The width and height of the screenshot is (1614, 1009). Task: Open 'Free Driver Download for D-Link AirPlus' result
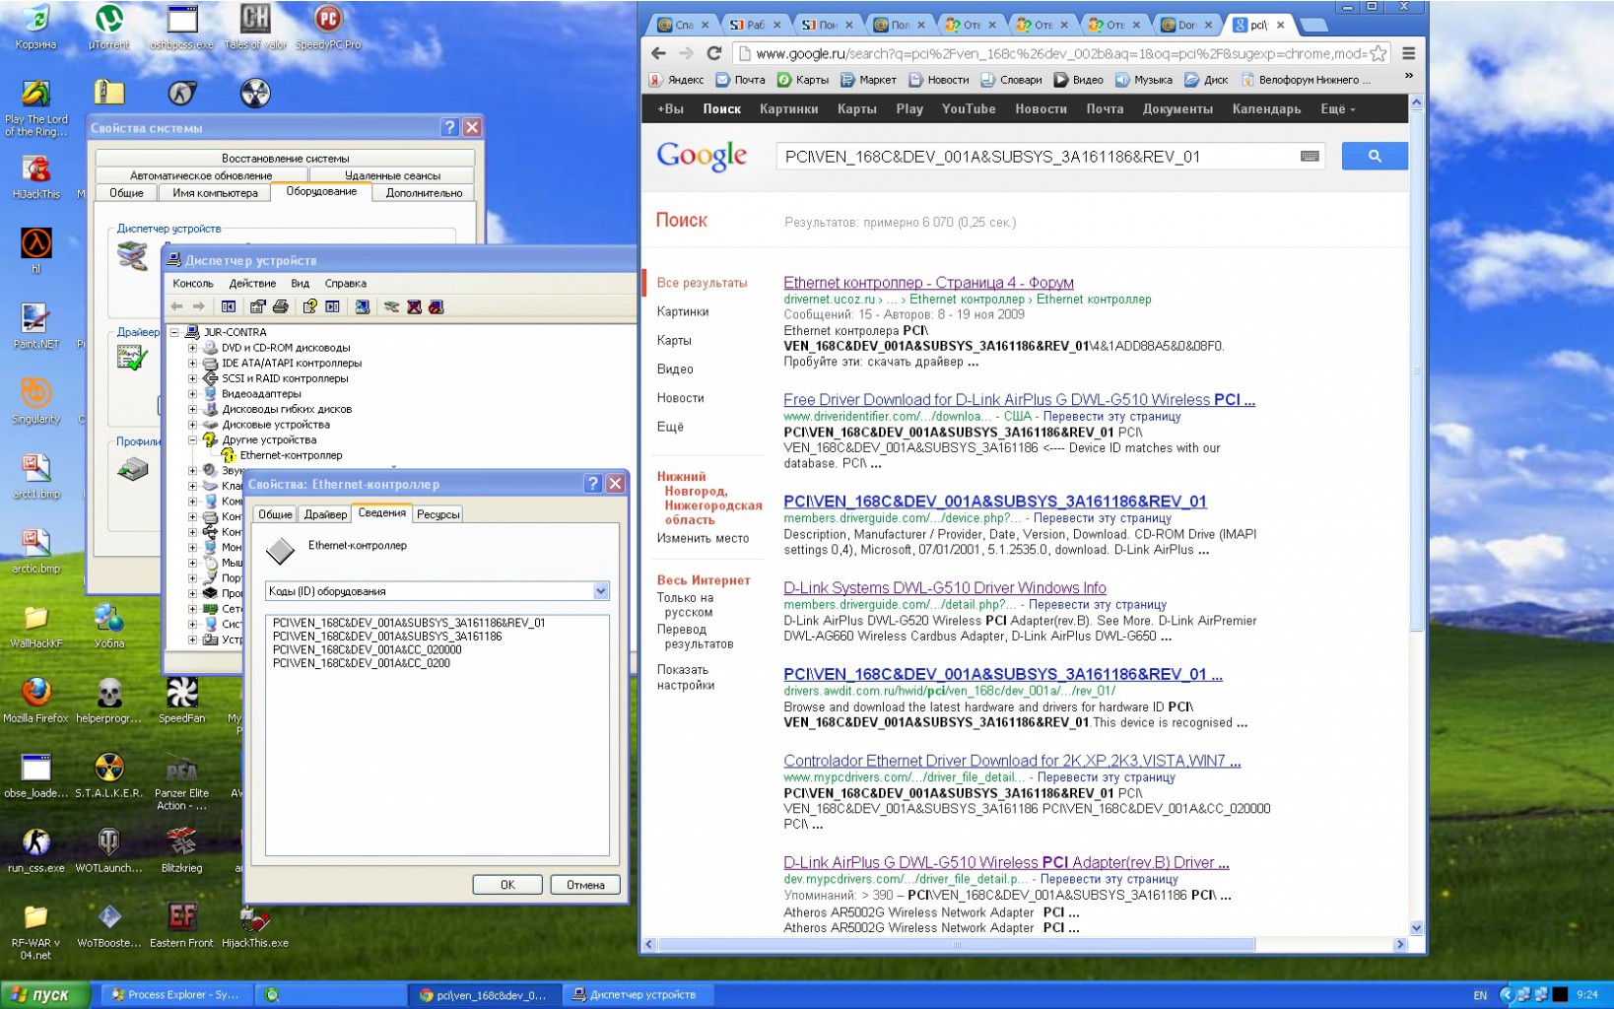tap(1019, 399)
